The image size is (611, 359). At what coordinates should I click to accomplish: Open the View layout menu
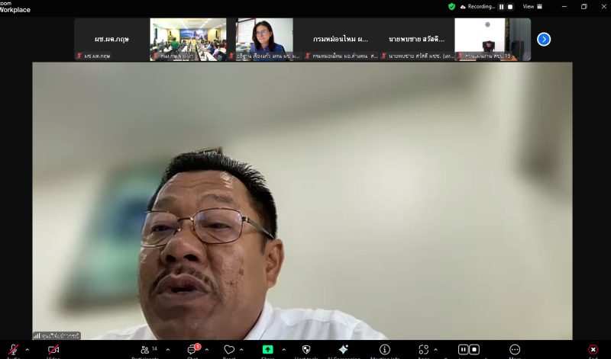coord(532,7)
